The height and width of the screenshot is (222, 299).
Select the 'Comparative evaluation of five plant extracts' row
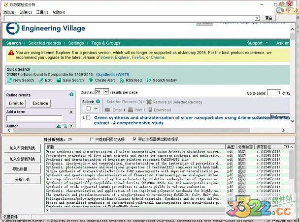pos(167,156)
